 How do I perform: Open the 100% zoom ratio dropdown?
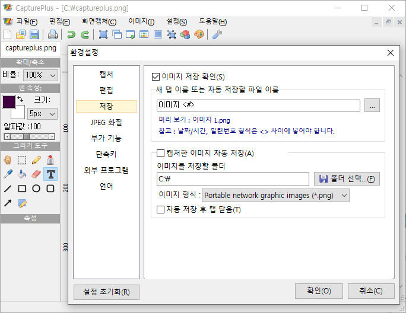pyautogui.click(x=41, y=75)
